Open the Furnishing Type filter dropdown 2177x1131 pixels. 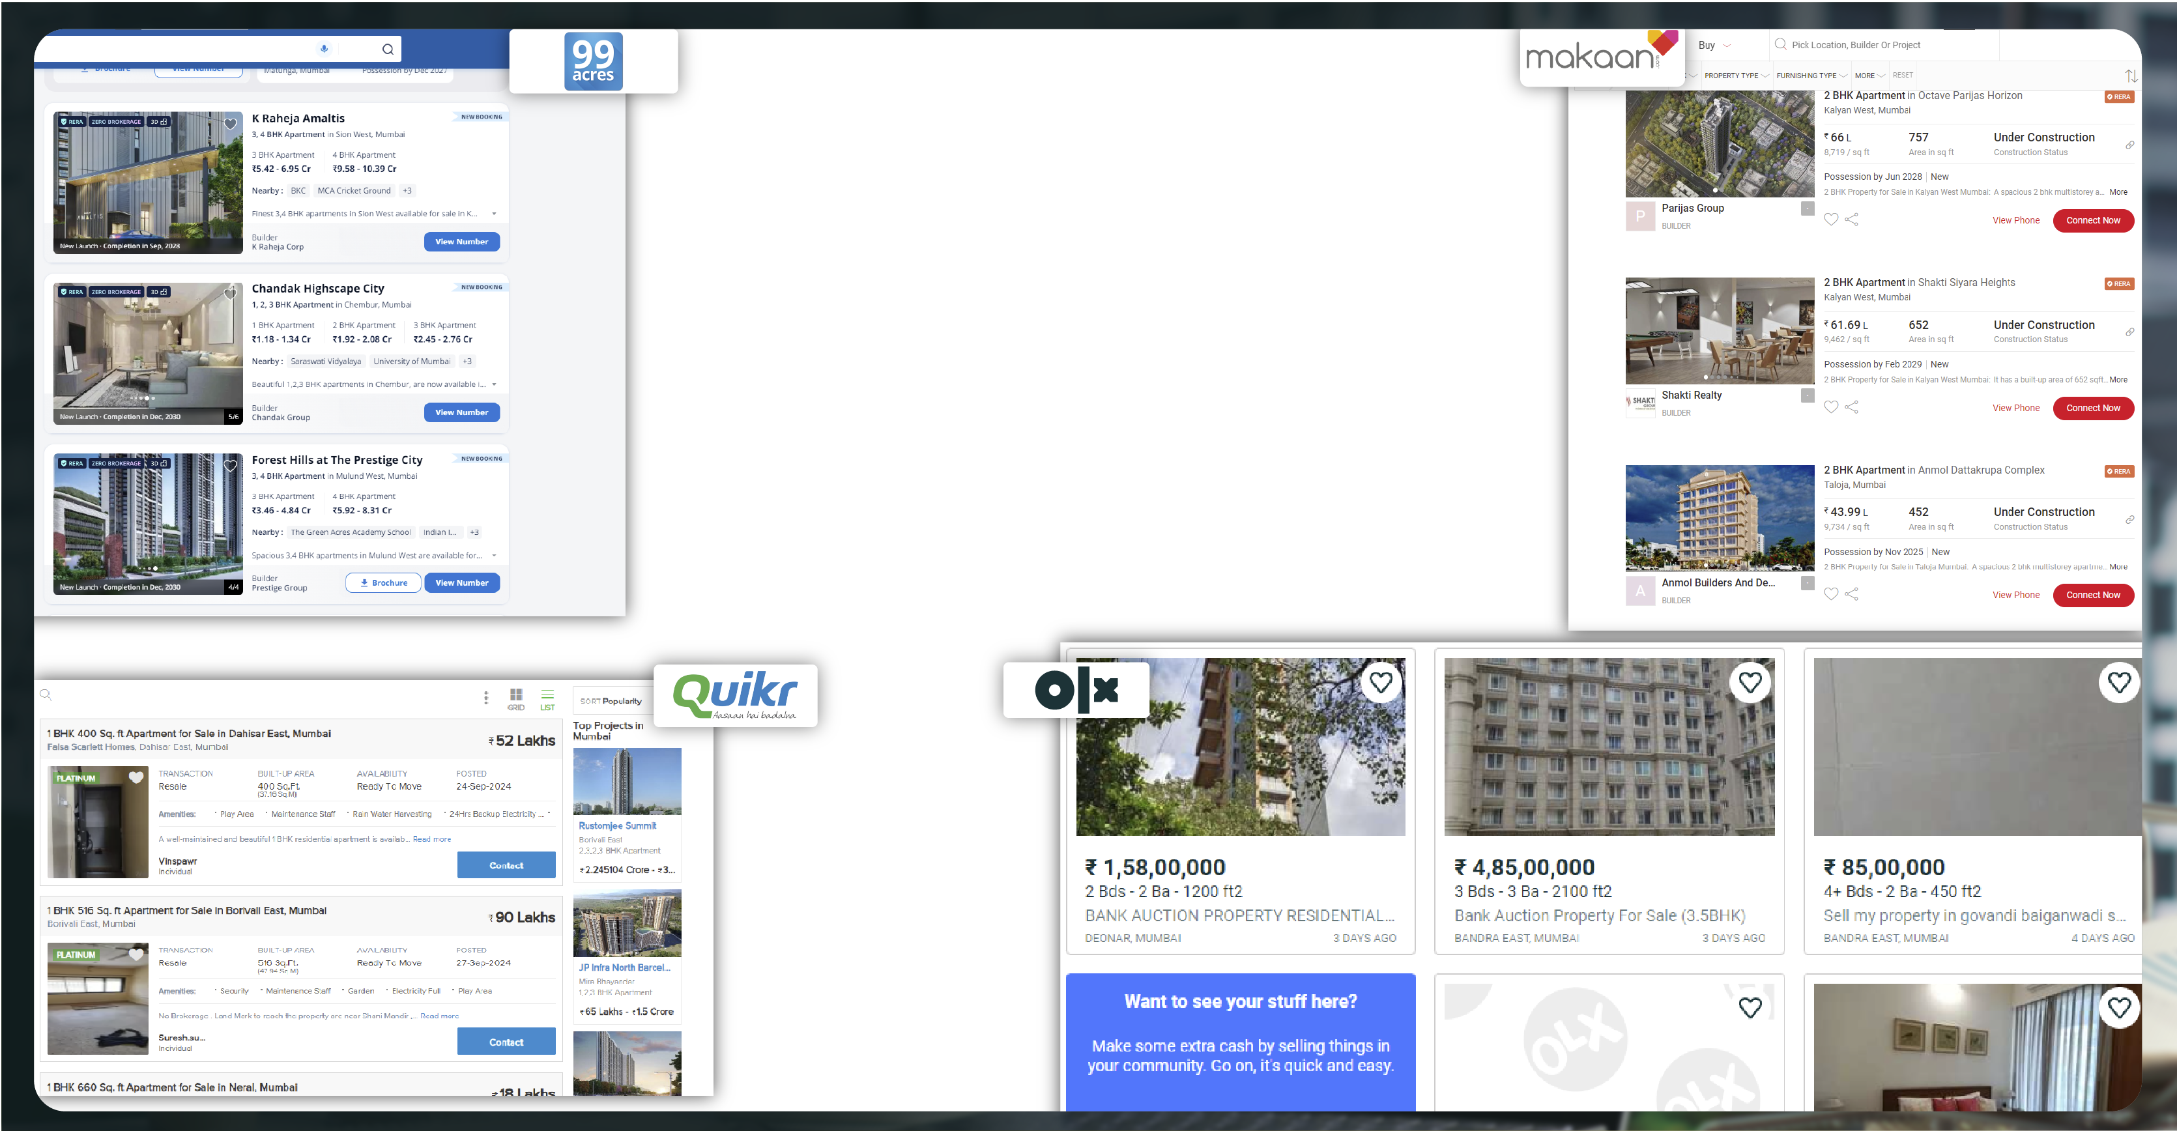pyautogui.click(x=1811, y=76)
